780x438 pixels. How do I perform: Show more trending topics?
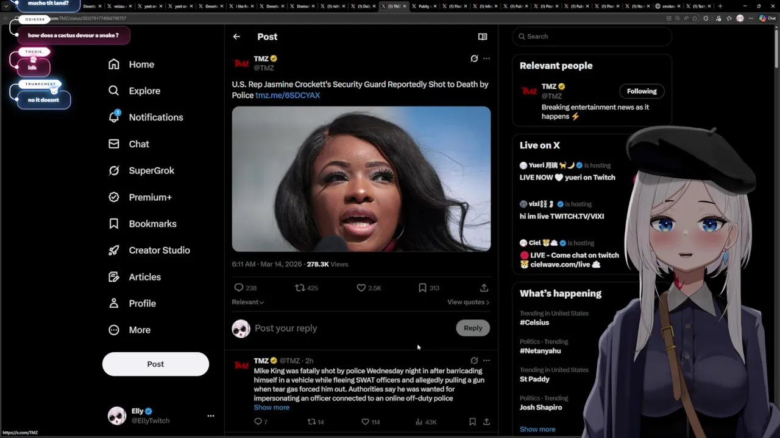coord(537,429)
